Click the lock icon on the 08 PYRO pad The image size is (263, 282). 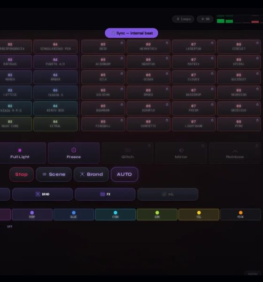pos(257,120)
